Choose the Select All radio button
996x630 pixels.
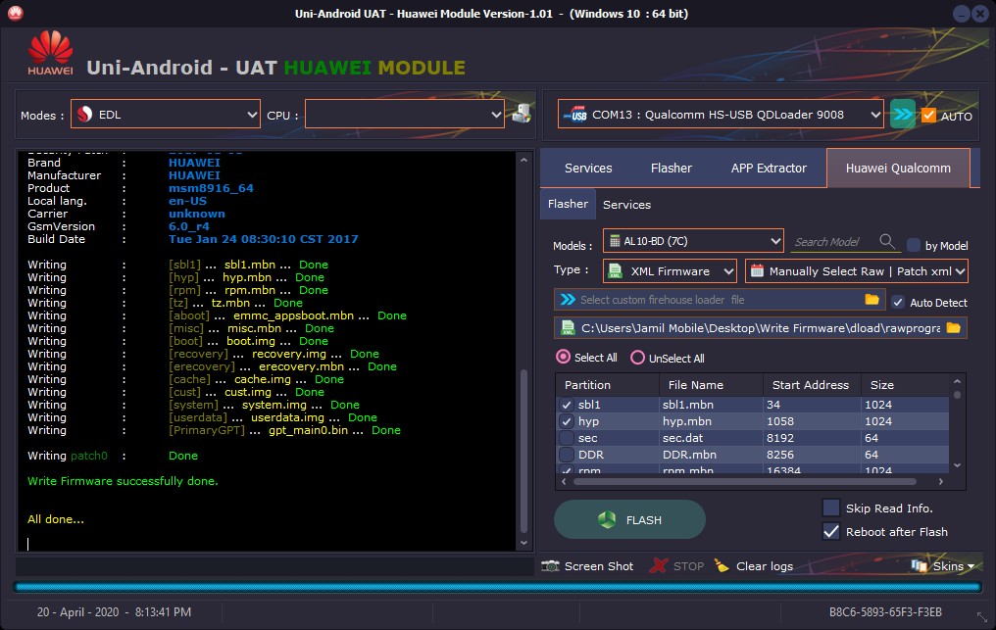563,357
